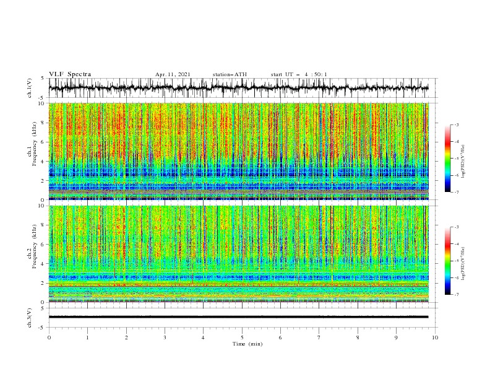Click the ch.1 color scale bar
The height and width of the screenshot is (379, 490).
point(447,159)
